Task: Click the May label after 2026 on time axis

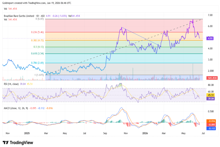Action: (183, 133)
